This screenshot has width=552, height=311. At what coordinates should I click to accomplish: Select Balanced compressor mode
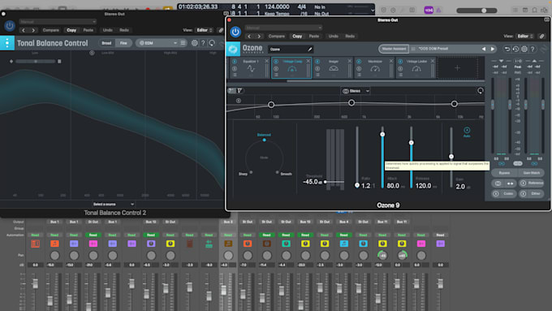(x=264, y=135)
